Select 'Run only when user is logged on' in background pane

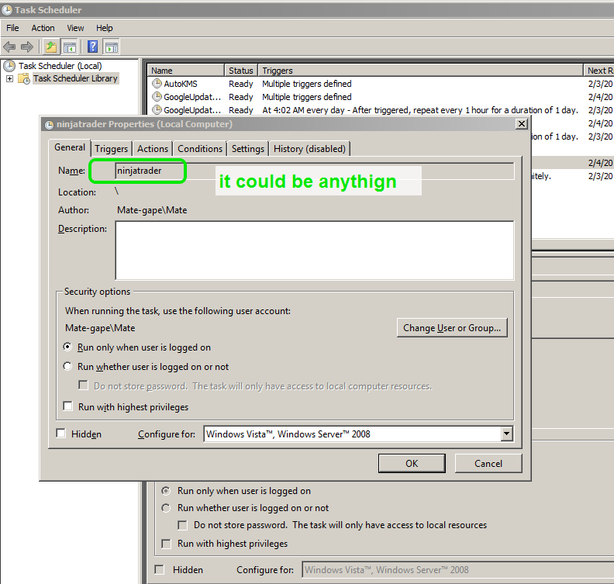point(166,491)
